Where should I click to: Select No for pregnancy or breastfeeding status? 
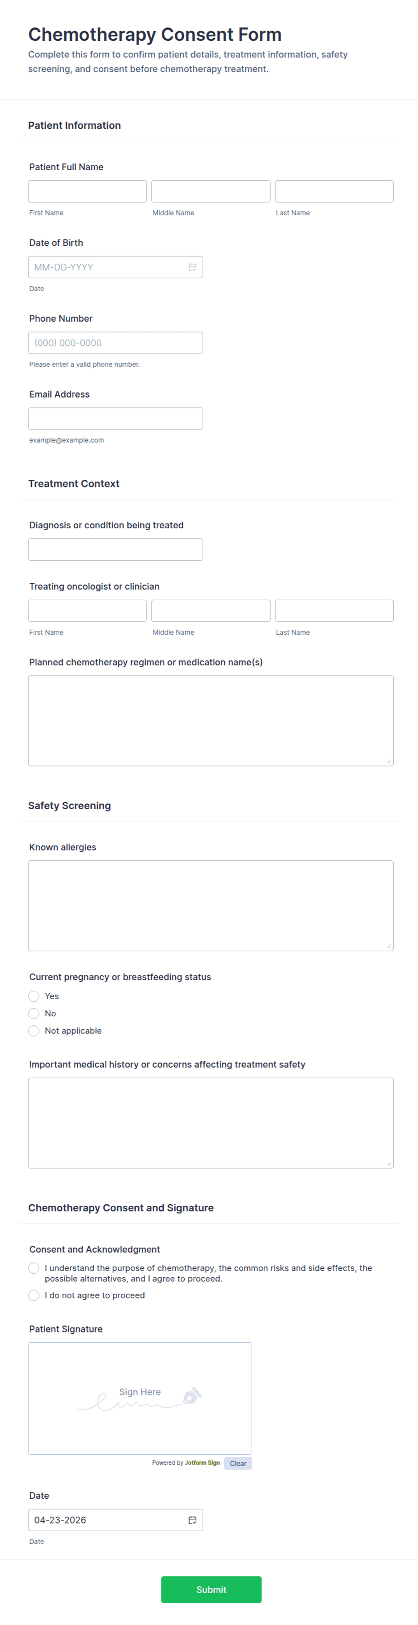coord(33,1013)
